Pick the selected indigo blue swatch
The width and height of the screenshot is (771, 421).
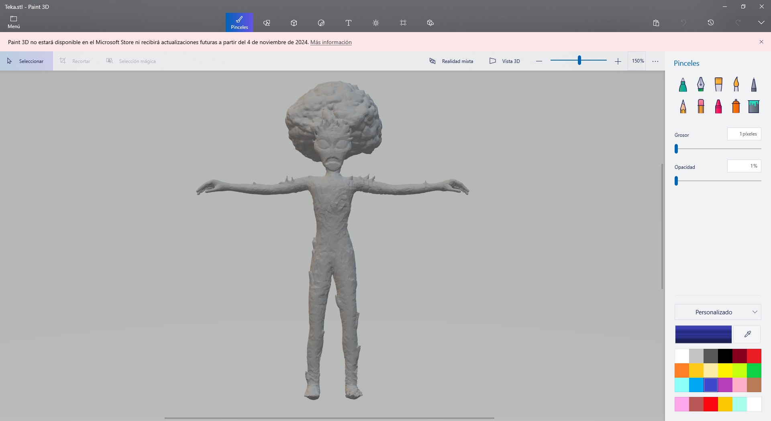click(x=711, y=385)
